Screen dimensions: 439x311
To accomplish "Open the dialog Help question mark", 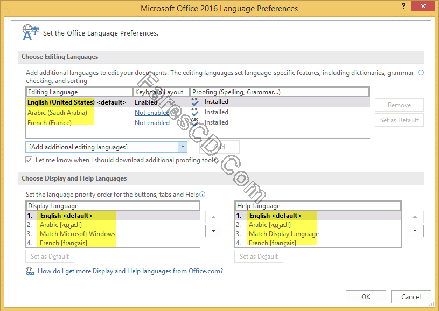I will (403, 6).
